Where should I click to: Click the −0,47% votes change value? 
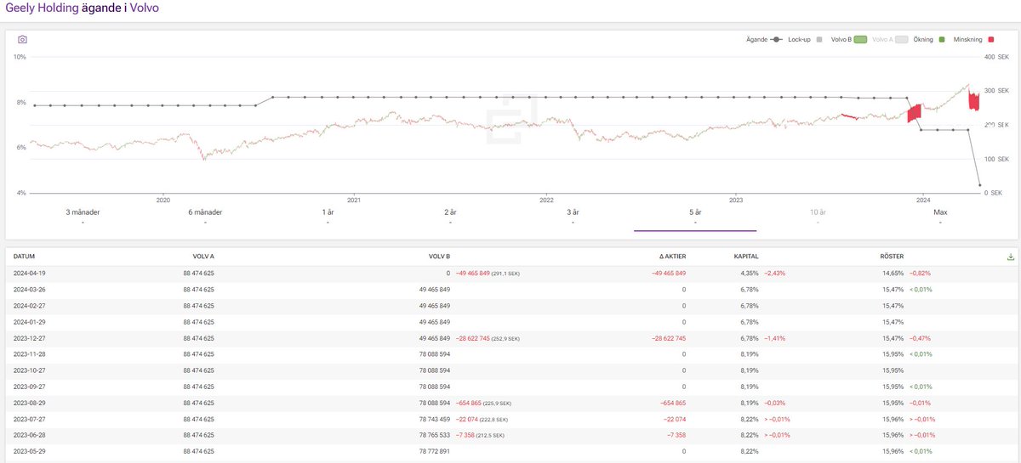(920, 338)
